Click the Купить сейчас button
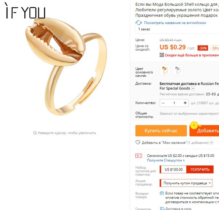Viewport: 219px width, 210px height. click(161, 131)
